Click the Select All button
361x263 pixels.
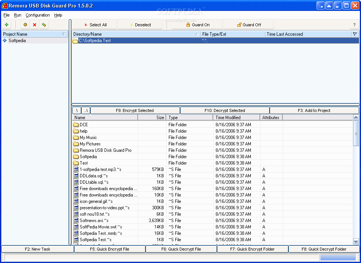pyautogui.click(x=95, y=25)
